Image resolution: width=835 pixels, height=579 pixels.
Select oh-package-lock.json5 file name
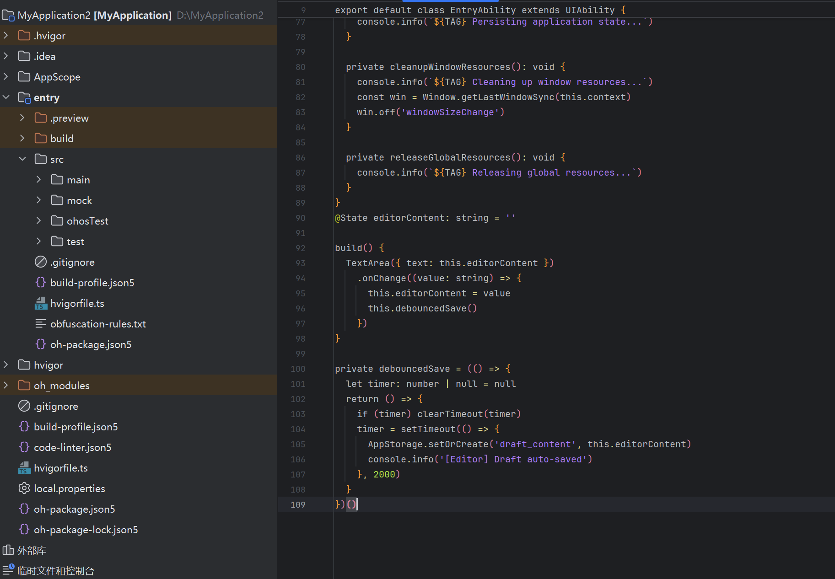click(x=86, y=530)
